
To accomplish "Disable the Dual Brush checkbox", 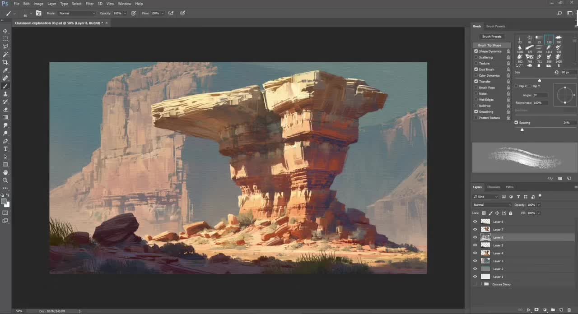I will pyautogui.click(x=476, y=69).
